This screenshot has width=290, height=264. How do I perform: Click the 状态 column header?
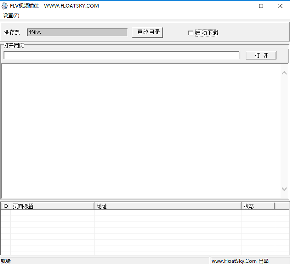(x=257, y=206)
